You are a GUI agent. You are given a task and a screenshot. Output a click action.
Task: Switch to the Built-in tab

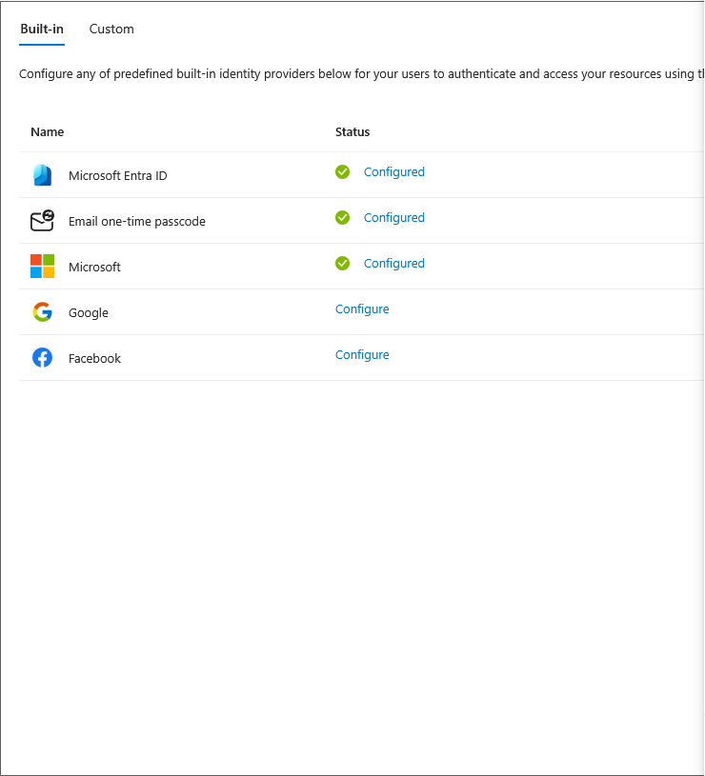[42, 30]
